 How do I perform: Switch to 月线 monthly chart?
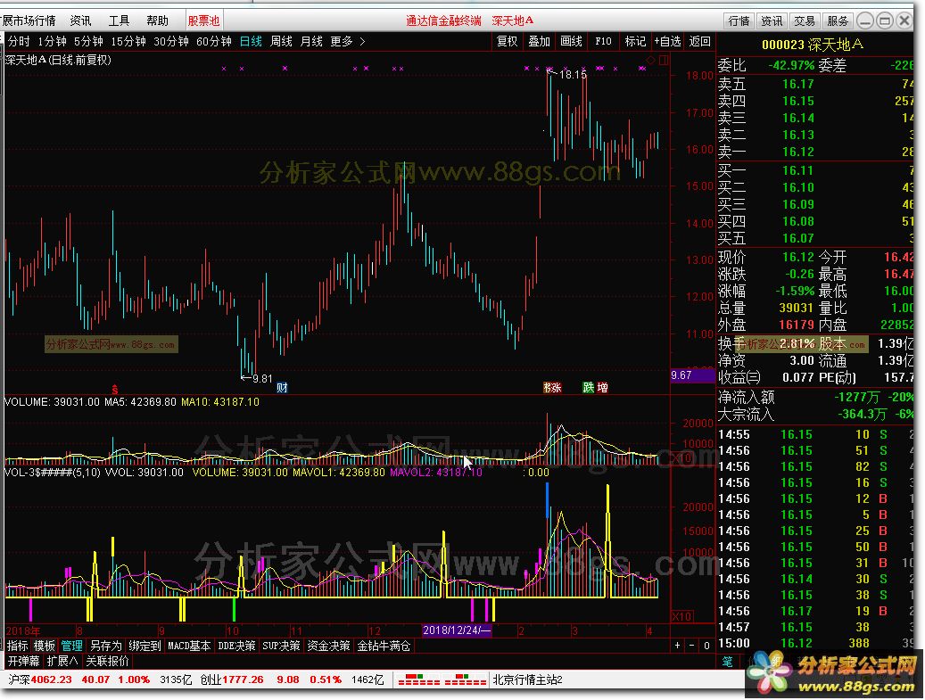[x=311, y=41]
